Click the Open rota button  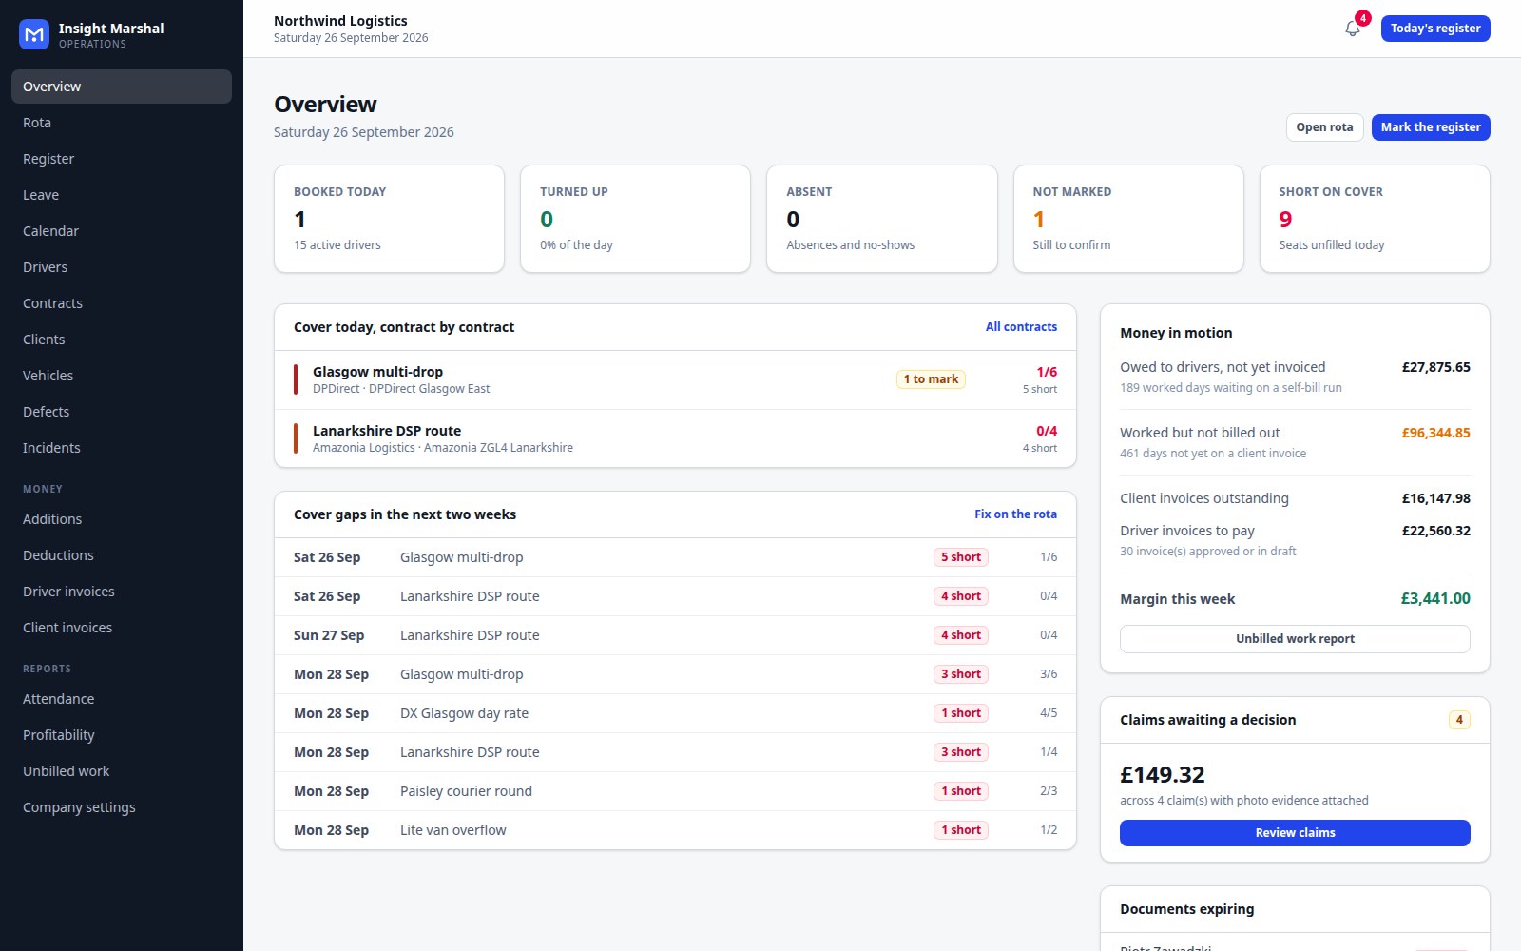coord(1324,127)
